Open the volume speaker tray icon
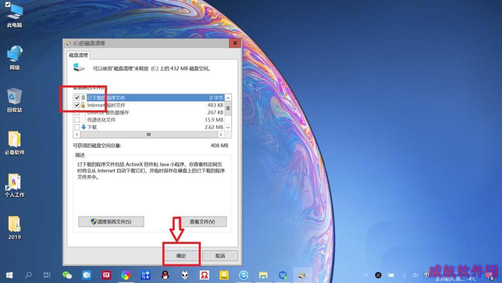 (416, 275)
